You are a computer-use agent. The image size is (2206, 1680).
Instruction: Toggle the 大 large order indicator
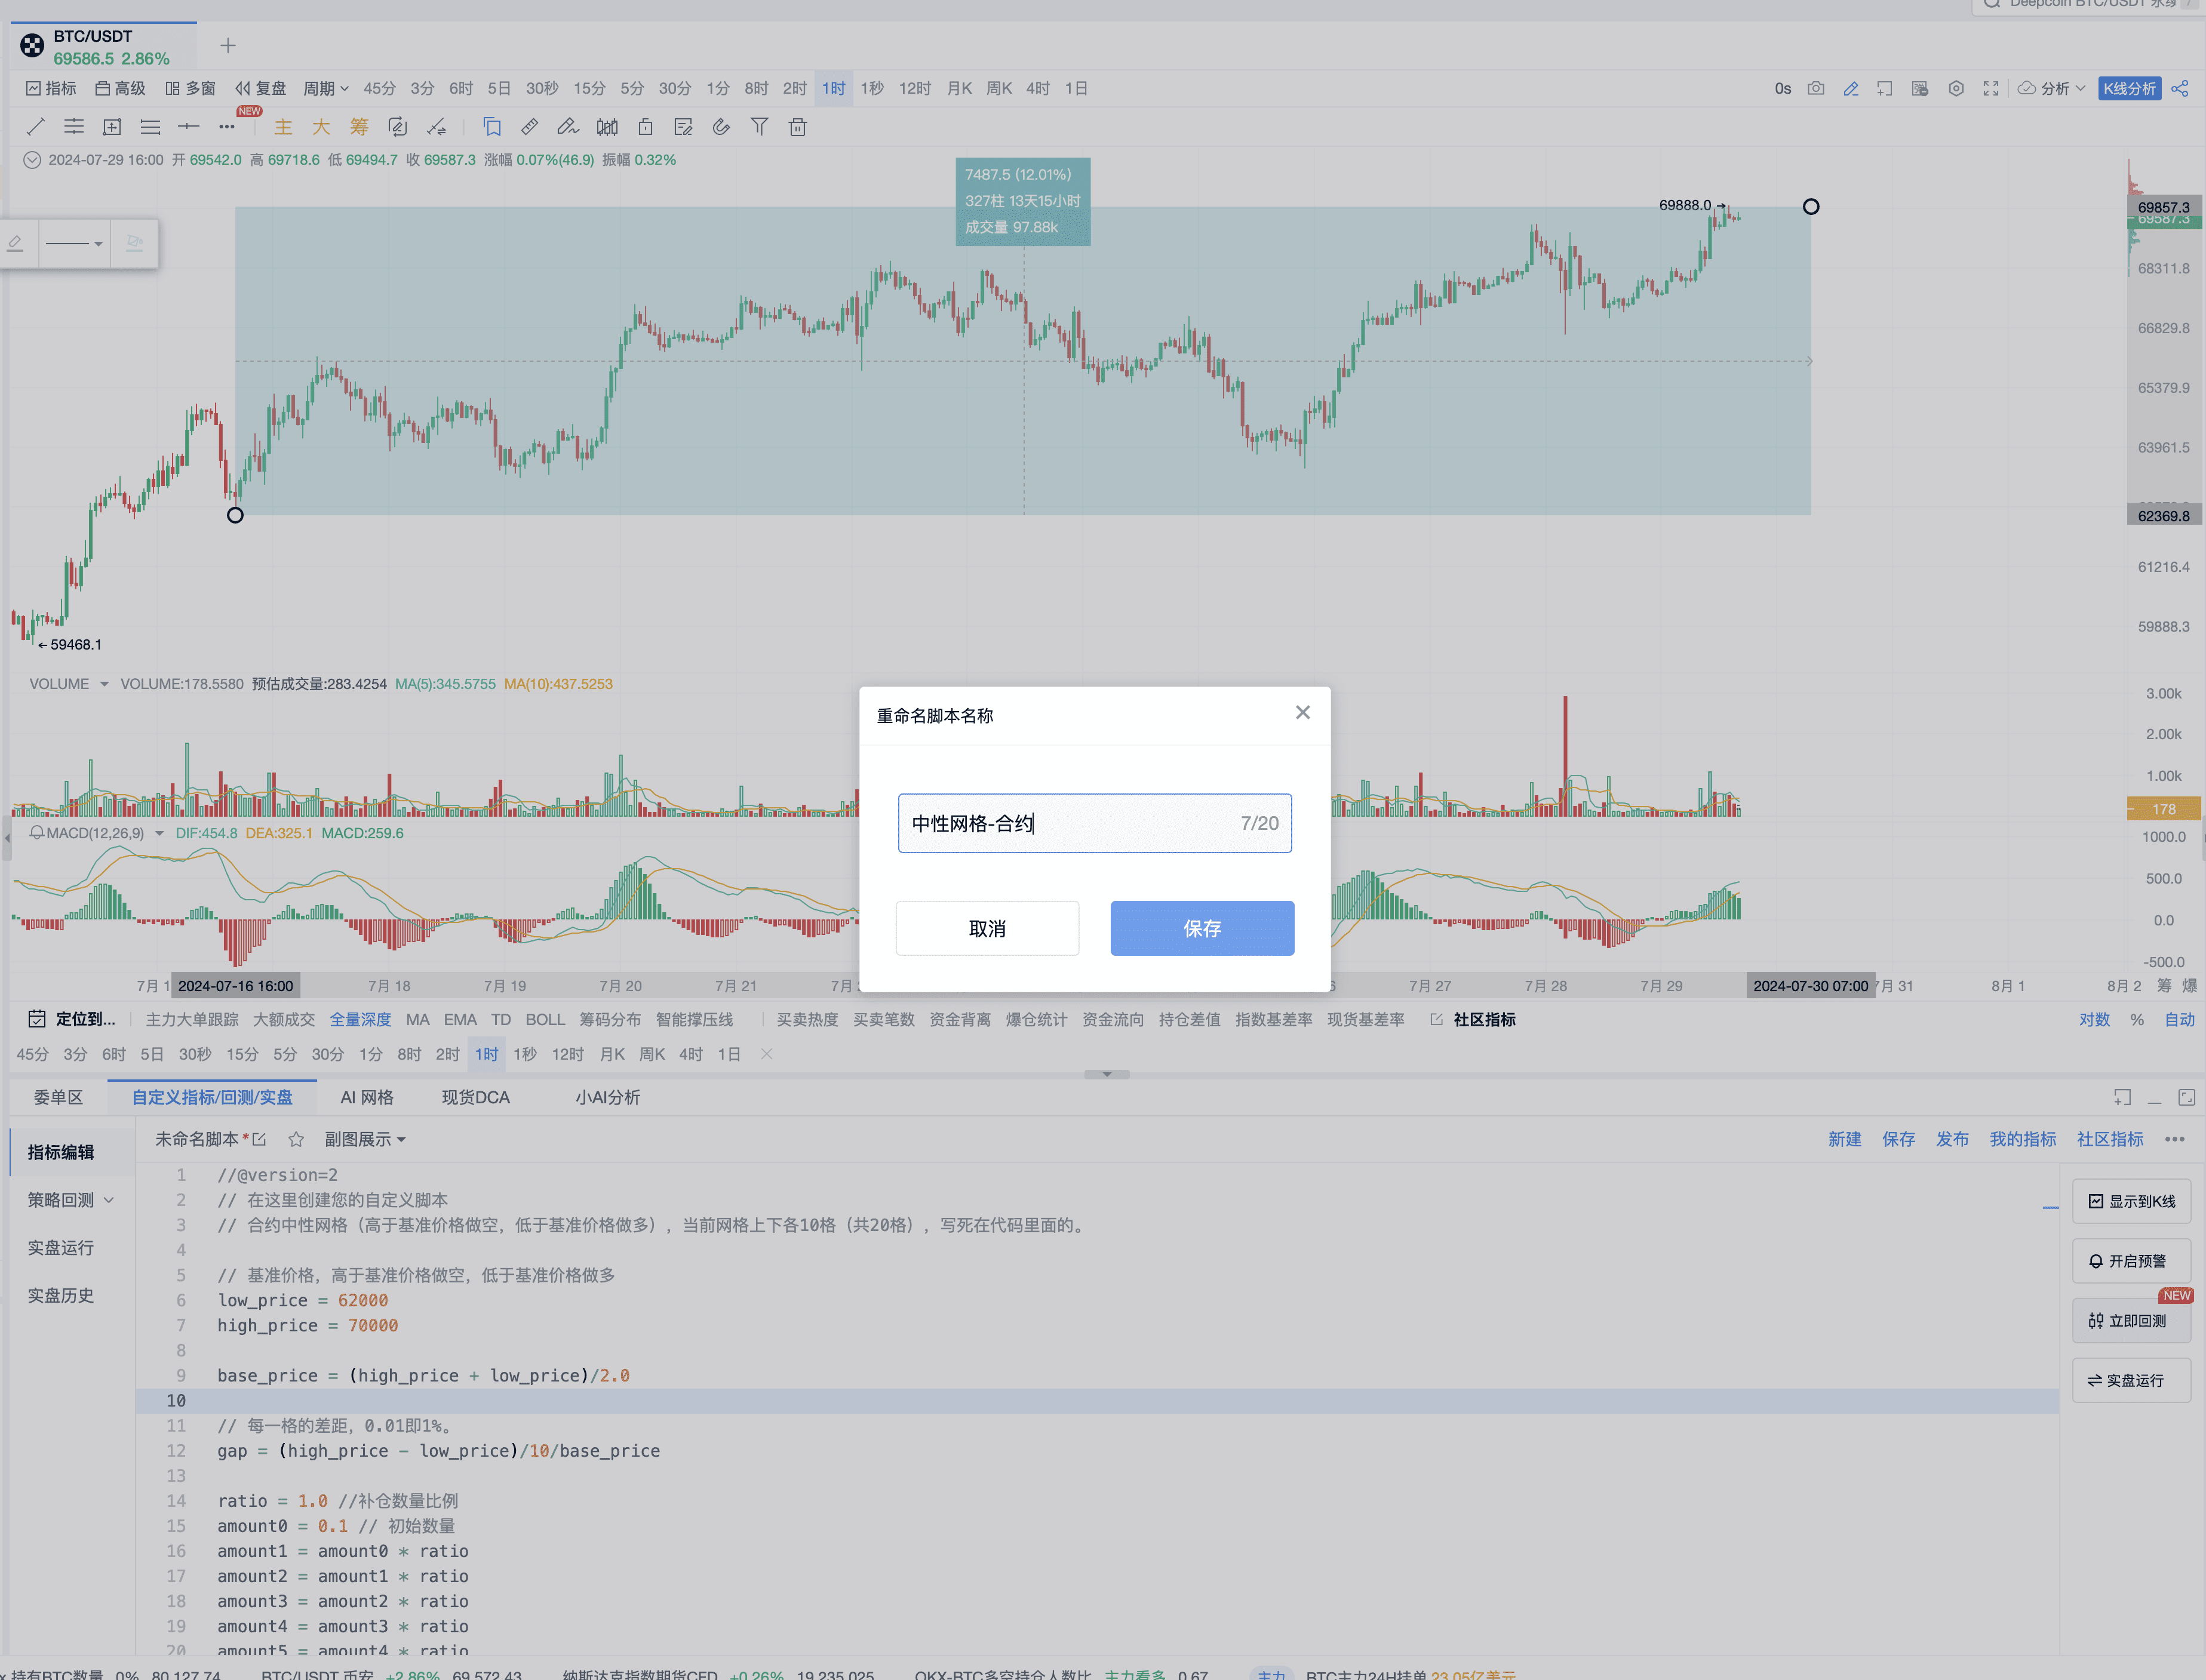[x=321, y=127]
